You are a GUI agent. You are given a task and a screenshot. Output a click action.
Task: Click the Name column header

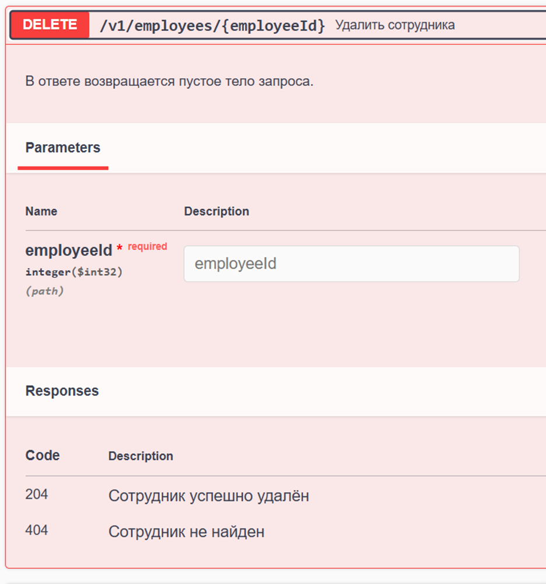tap(41, 211)
